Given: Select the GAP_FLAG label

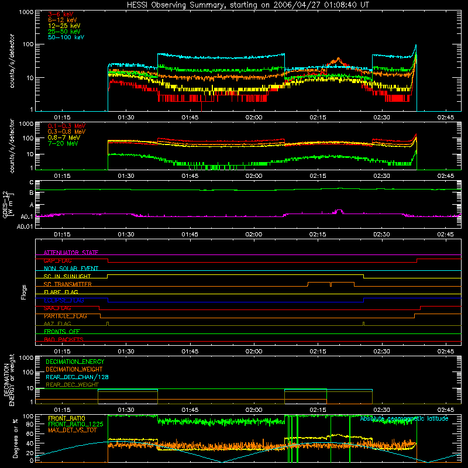Looking at the screenshot, I should click(57, 260).
